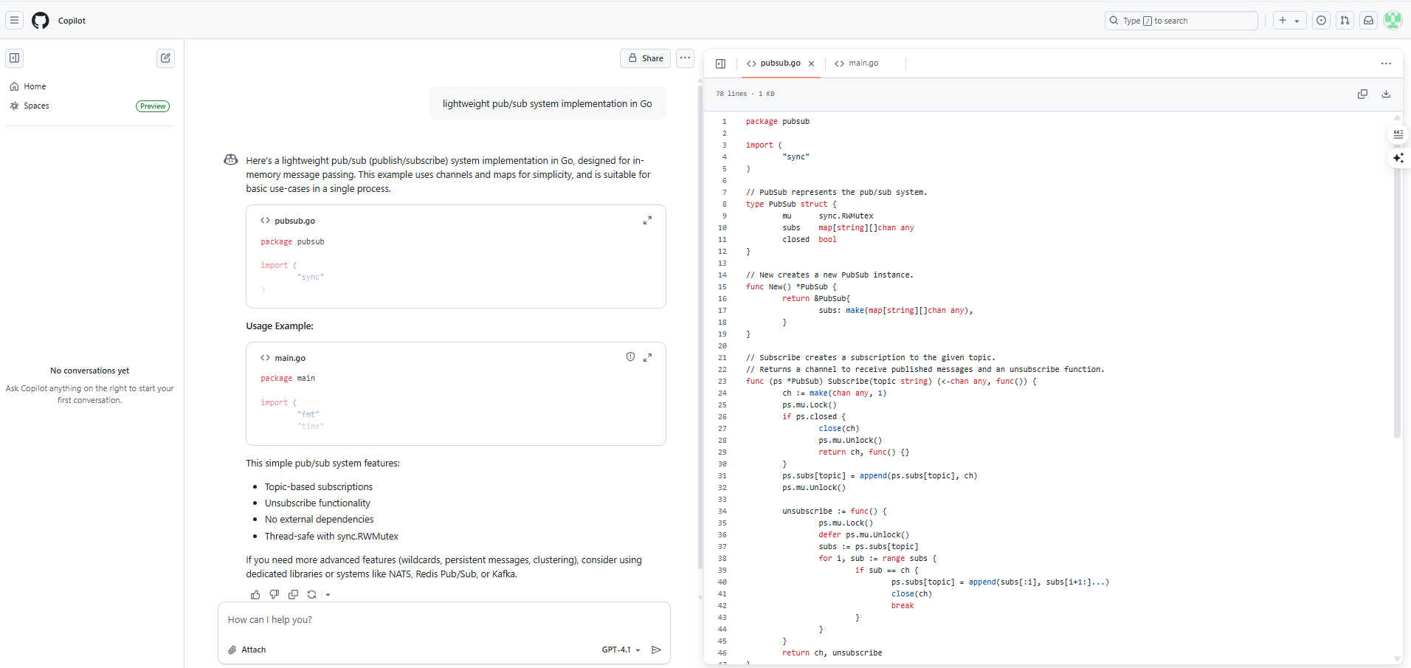Viewport: 1411px width, 668px height.
Task: Focus the 'How can I help you?' input
Action: 444,620
